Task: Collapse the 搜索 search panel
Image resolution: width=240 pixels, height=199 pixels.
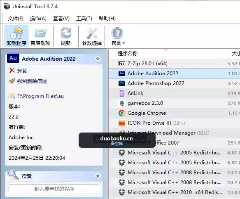Action: pyautogui.click(x=98, y=176)
